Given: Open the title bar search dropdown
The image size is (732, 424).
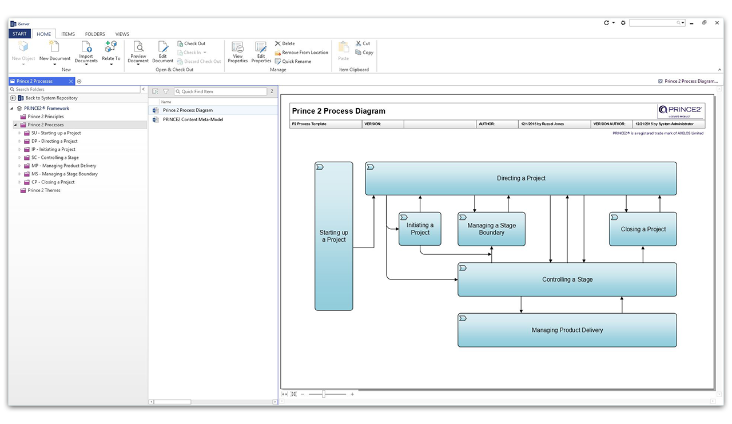Looking at the screenshot, I should coord(683,23).
